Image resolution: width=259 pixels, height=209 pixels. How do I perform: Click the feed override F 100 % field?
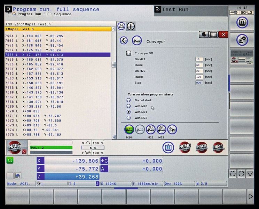pyautogui.click(x=98, y=153)
